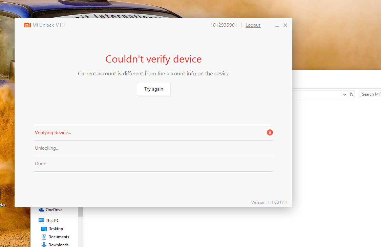
Task: Refresh the Explorer folder view
Action: coord(351,94)
